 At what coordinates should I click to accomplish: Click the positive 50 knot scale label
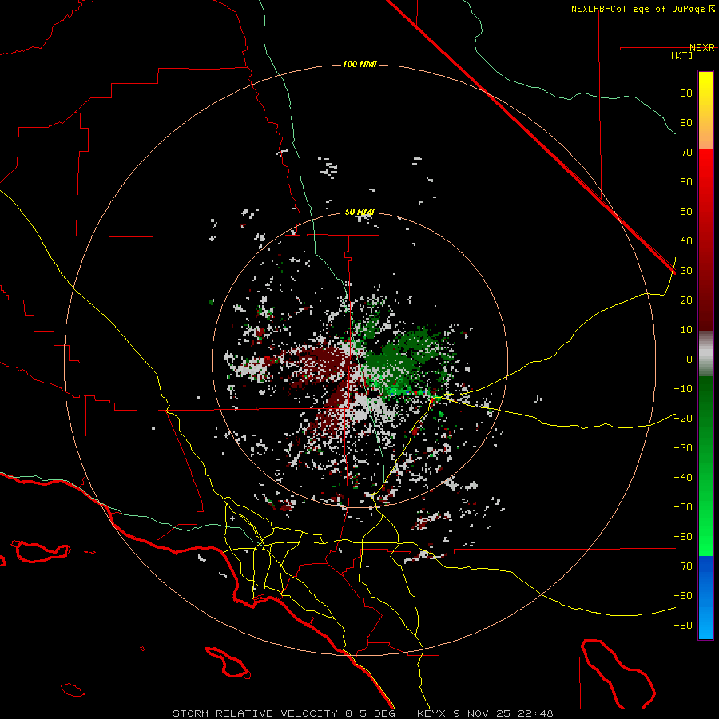tap(686, 212)
